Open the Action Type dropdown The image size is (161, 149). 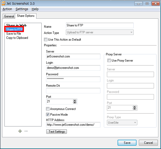click(x=100, y=32)
